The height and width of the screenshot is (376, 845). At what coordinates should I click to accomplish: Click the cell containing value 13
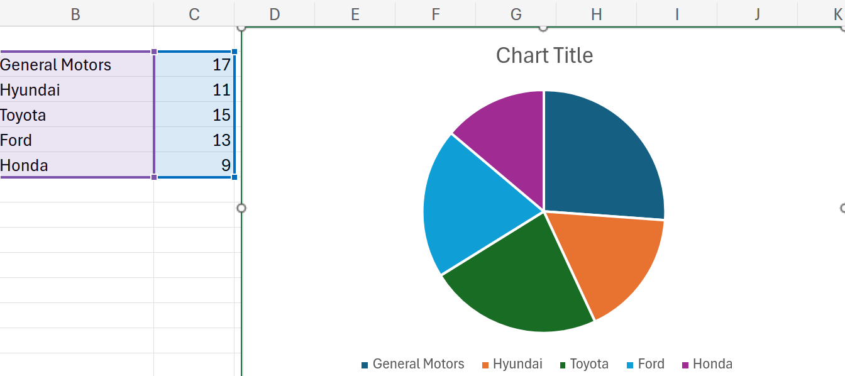(x=194, y=140)
